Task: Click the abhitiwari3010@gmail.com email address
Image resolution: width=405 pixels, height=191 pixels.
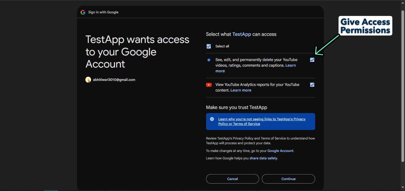Action: pyautogui.click(x=114, y=80)
